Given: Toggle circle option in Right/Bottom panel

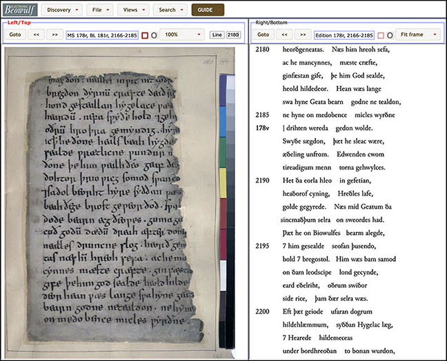Looking at the screenshot, I should point(390,35).
